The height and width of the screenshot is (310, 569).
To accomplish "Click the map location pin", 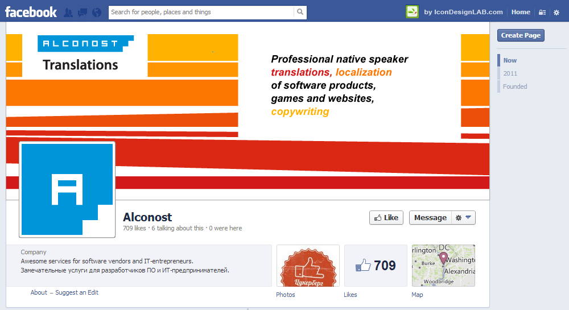I will coord(443,258).
